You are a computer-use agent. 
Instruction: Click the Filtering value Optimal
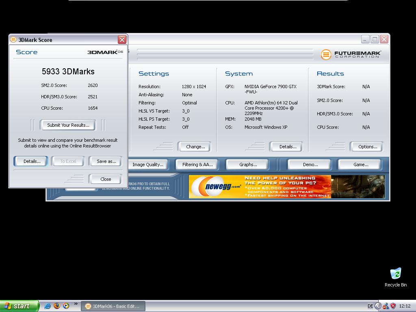pos(189,103)
